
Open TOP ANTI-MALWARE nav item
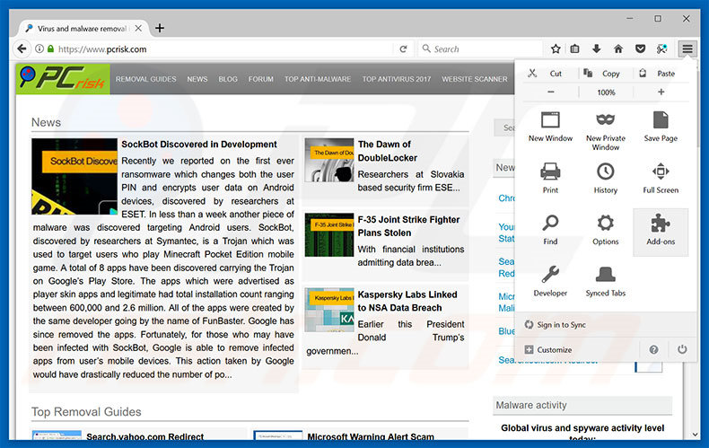coord(318,79)
